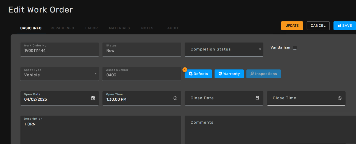Expand the Completion Status dropdown
Image resolution: width=356 pixels, height=144 pixels.
pyautogui.click(x=224, y=49)
